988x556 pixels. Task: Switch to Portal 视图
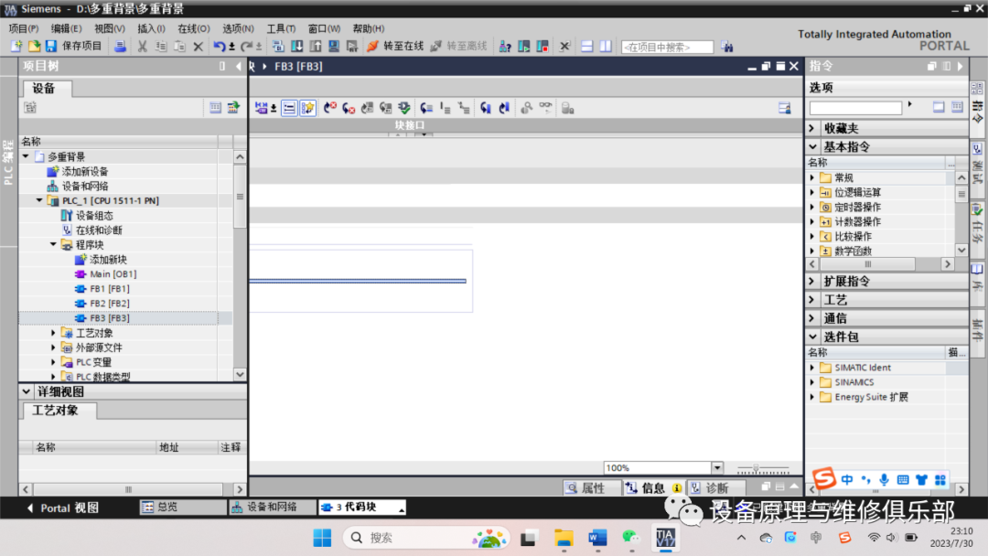click(x=63, y=508)
